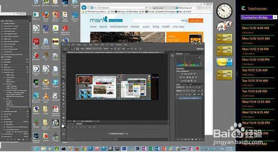The image size is (278, 152).
Task: Open the msn sports link
Action: [103, 27]
